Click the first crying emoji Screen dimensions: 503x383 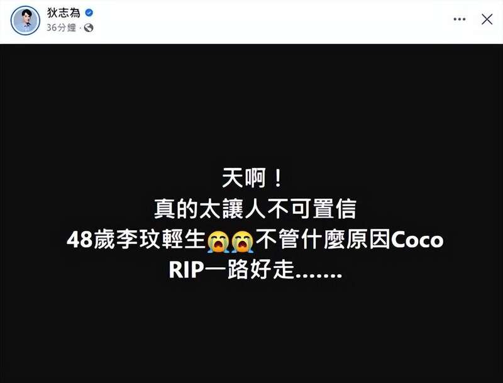pos(218,241)
